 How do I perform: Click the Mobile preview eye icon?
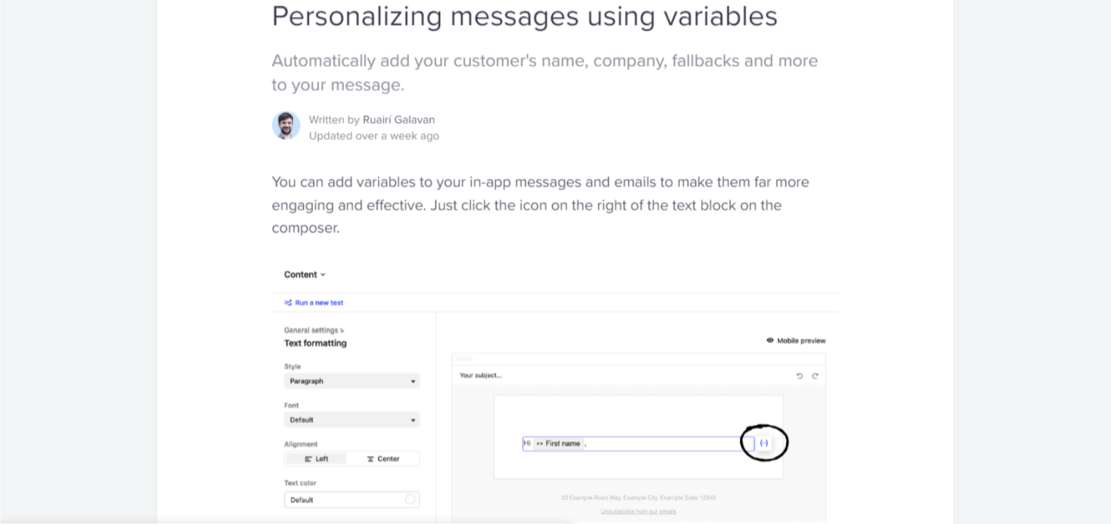[x=770, y=340]
